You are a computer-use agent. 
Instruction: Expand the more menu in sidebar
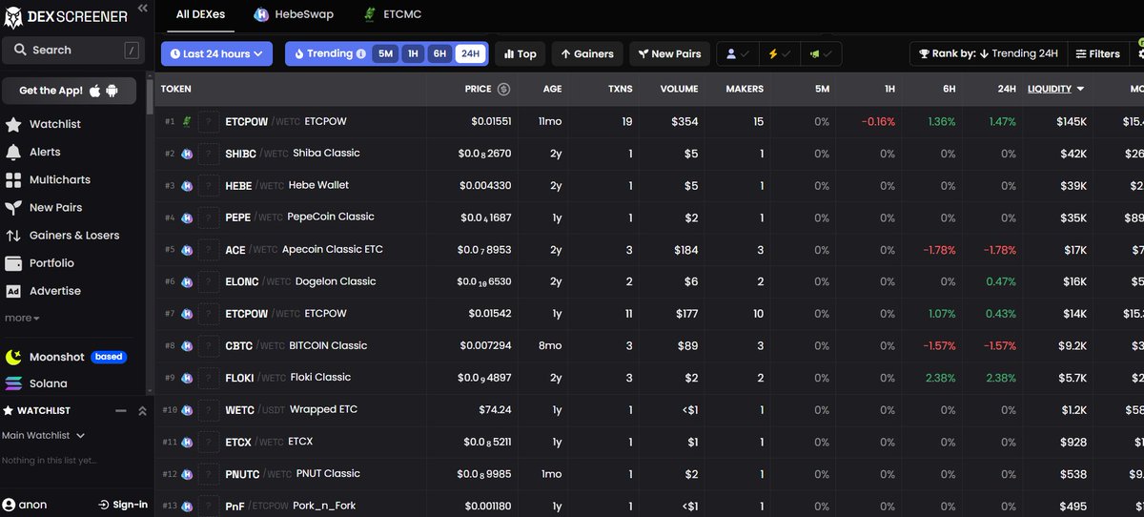pos(22,318)
